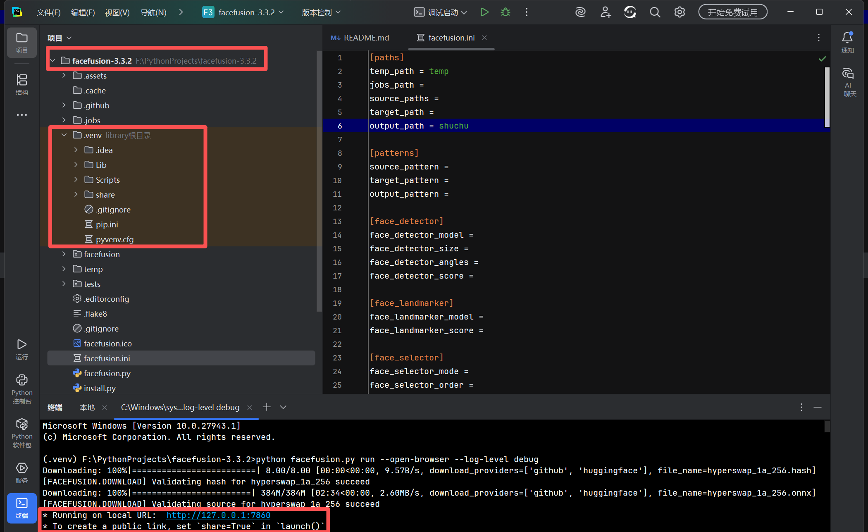Open the Services tool window icon

point(21,472)
